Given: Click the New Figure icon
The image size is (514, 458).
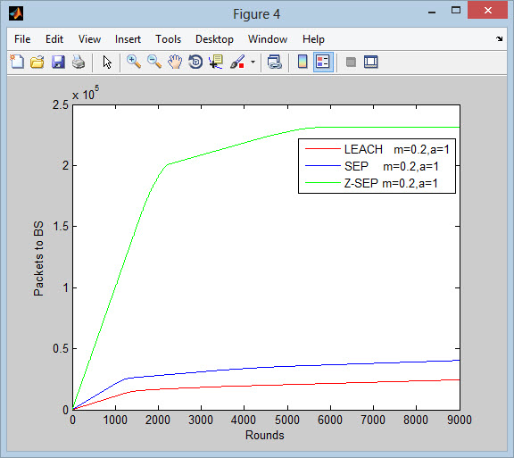Looking at the screenshot, I should click(x=17, y=62).
